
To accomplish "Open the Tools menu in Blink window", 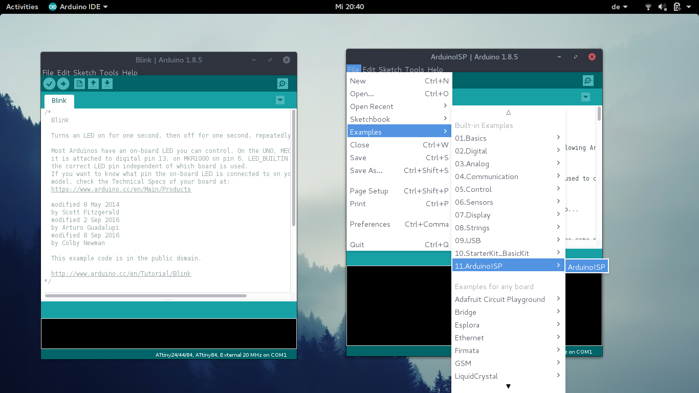I will point(109,73).
